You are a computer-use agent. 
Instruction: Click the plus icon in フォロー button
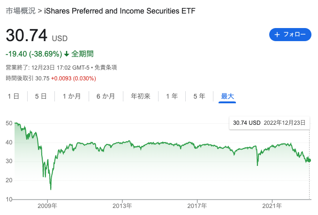(277, 35)
